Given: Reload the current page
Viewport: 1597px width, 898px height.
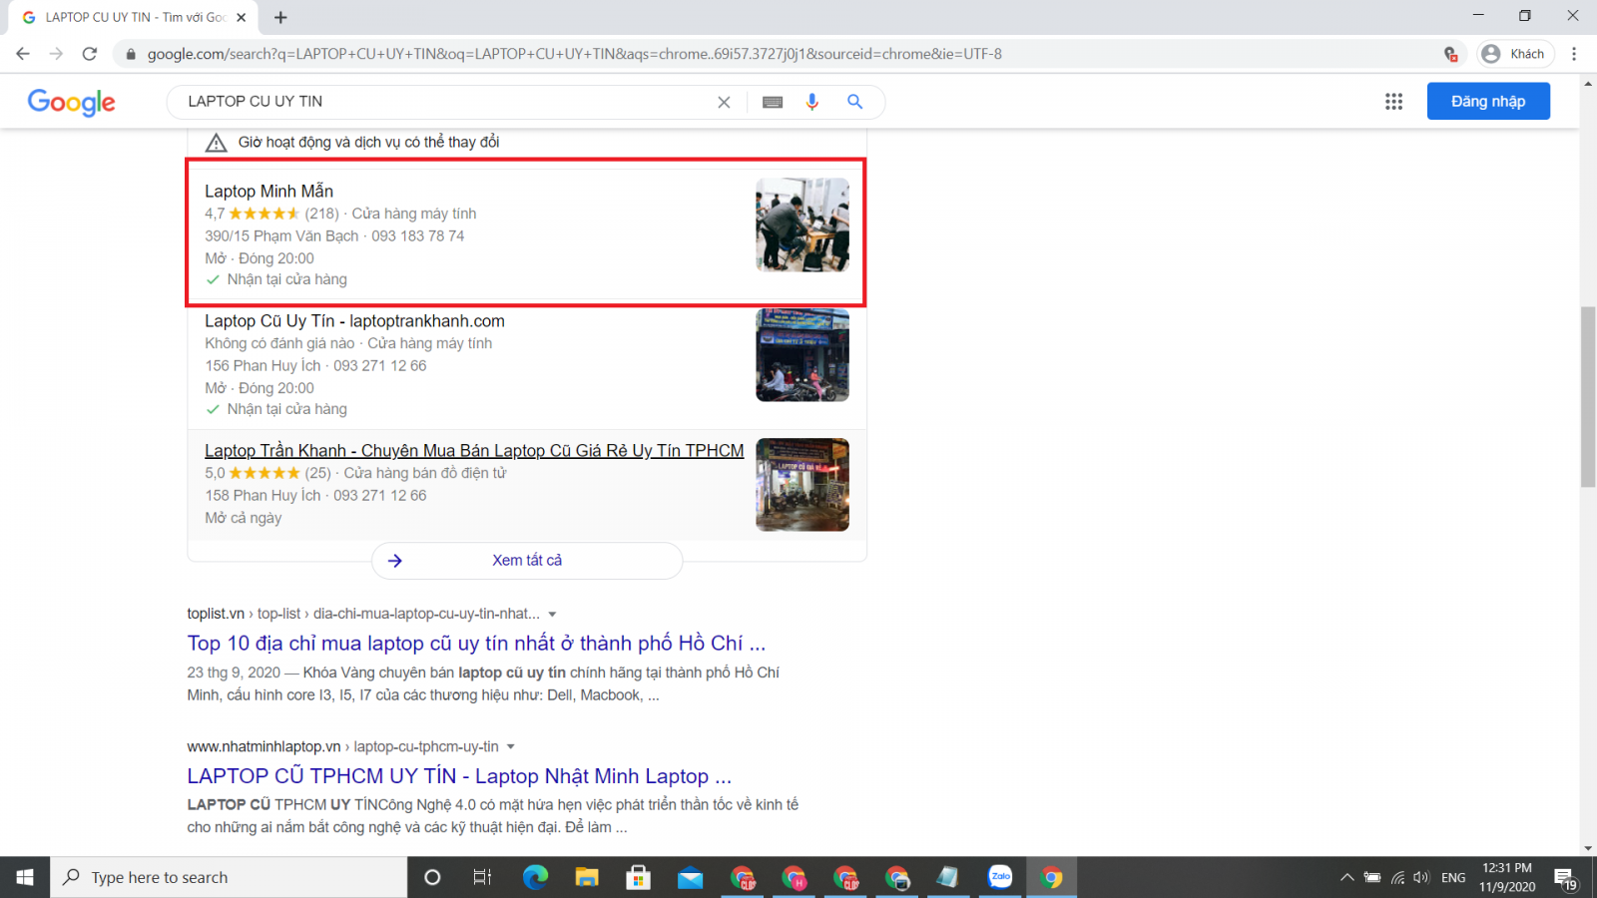Looking at the screenshot, I should pos(90,54).
